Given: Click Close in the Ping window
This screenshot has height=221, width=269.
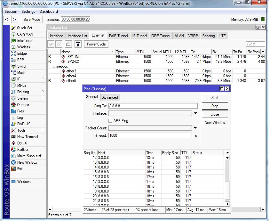Looking at the screenshot, I should (x=215, y=114).
